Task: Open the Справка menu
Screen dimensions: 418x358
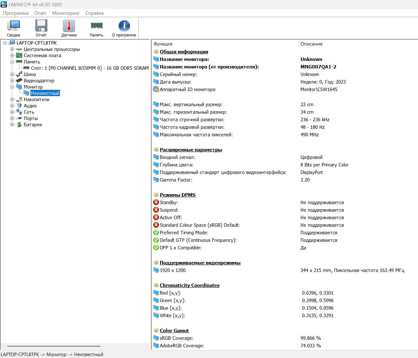Action: coord(94,13)
